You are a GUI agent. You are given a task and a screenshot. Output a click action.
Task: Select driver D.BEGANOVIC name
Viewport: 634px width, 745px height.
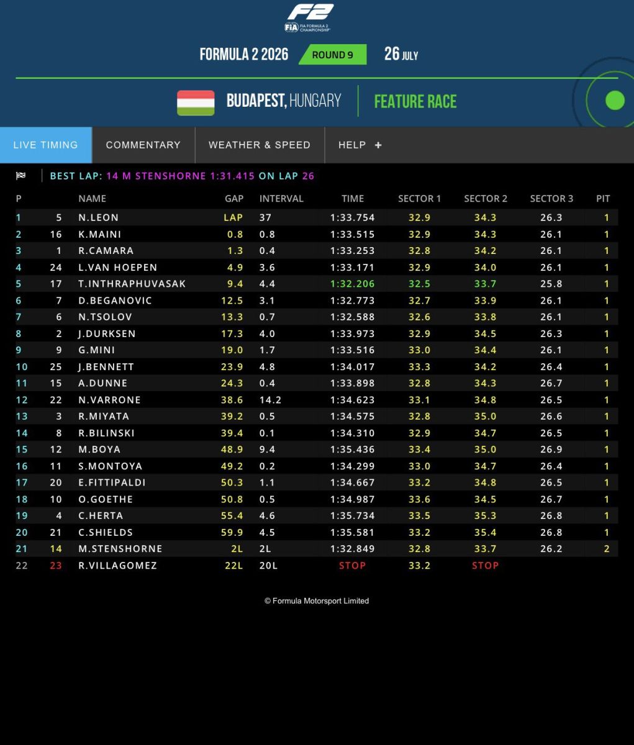[x=115, y=300]
